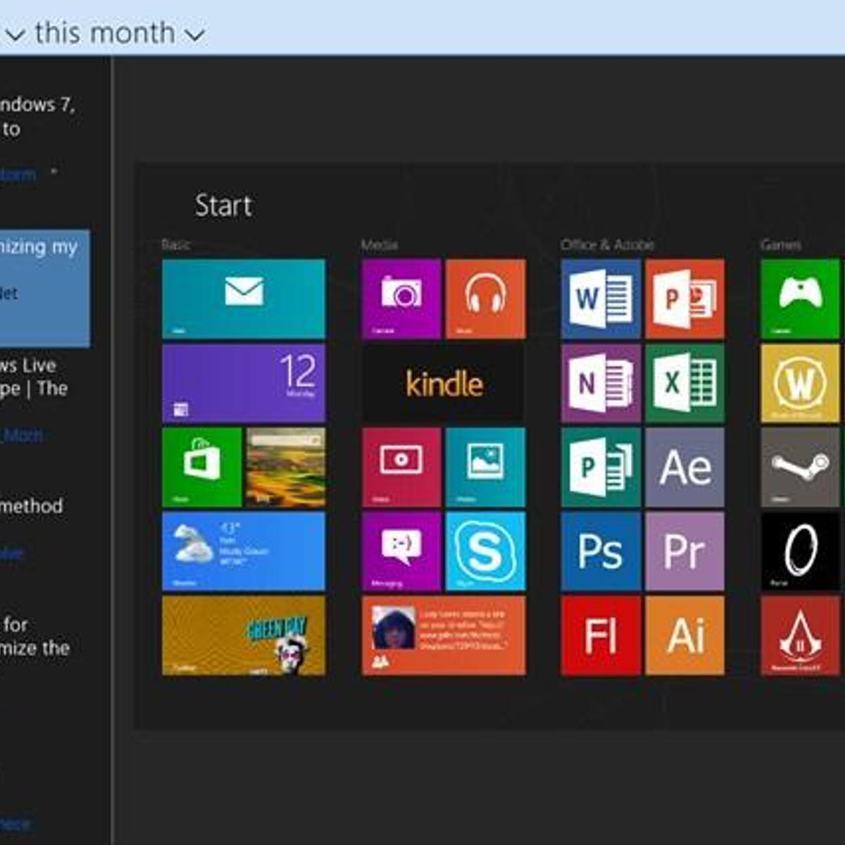Screen dimensions: 845x845
Task: Select the highlighted article ending 'nizing my'
Action: click(45, 288)
